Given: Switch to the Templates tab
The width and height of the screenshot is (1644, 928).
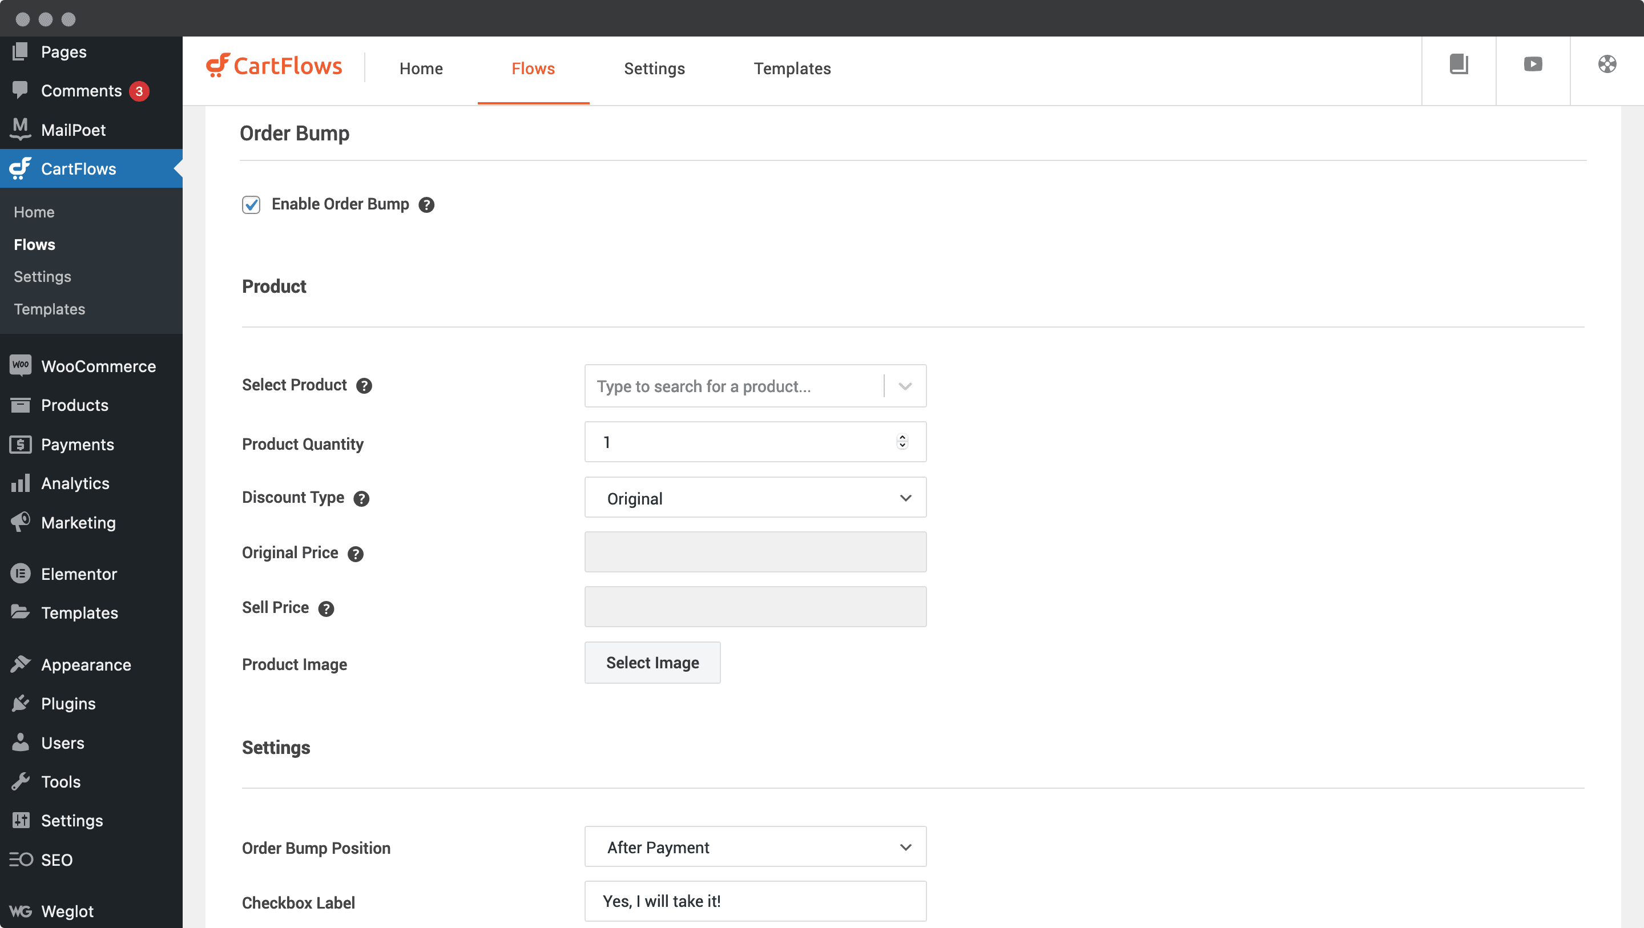Looking at the screenshot, I should [793, 68].
